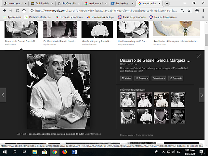Close the nobel de literatura tab

pos(160,4)
